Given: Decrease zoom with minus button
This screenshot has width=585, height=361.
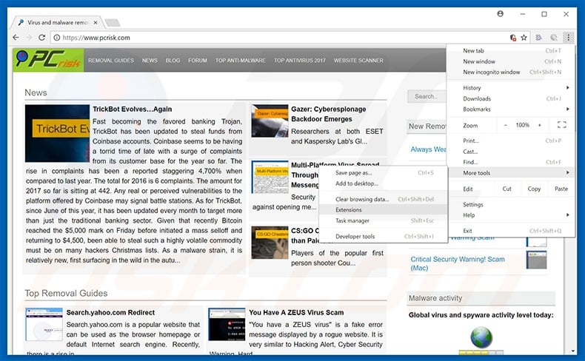Looking at the screenshot, I should [x=506, y=125].
